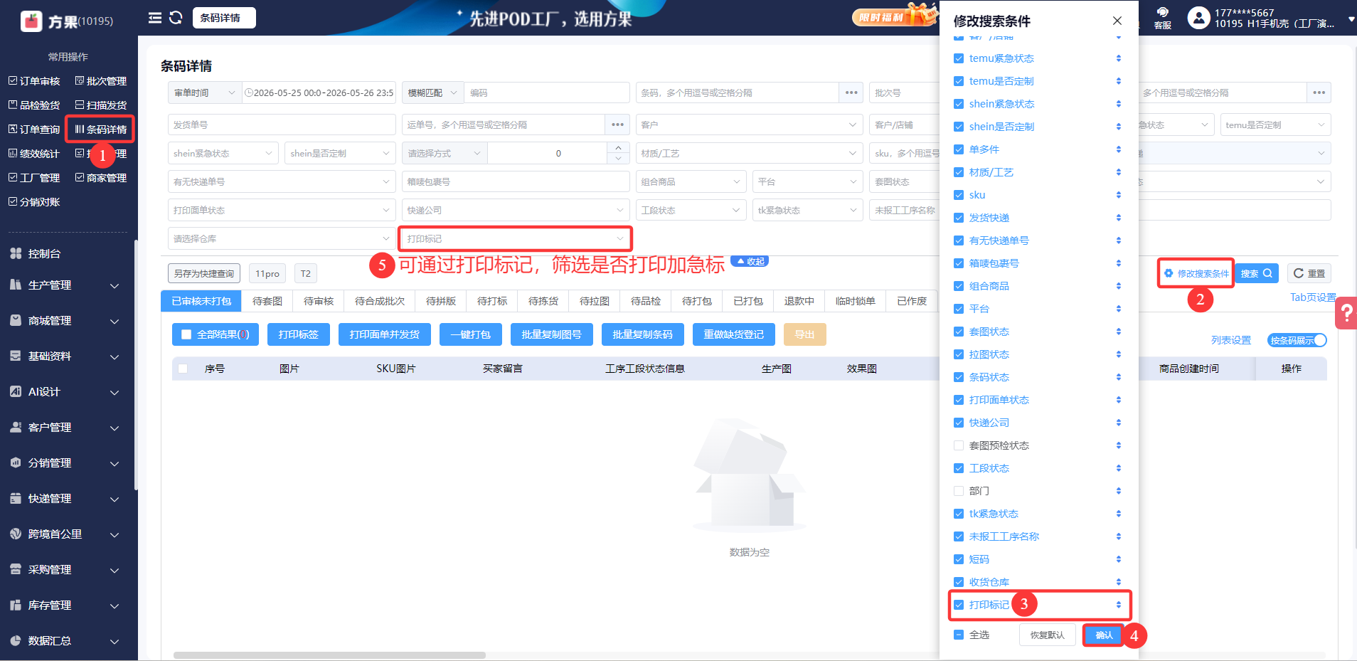Switch to 已审核未打包 tab
The height and width of the screenshot is (661, 1357).
point(201,301)
